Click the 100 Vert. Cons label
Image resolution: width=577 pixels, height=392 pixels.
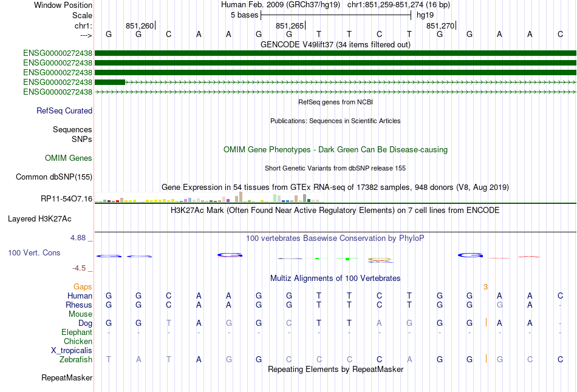pos(34,252)
